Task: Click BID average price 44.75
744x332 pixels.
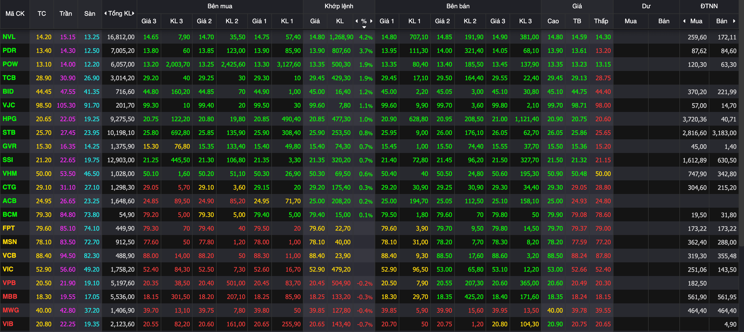Action: [x=579, y=92]
